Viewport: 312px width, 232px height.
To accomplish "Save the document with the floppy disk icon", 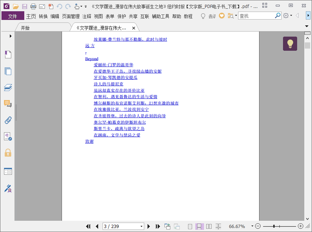I will click(x=25, y=7).
